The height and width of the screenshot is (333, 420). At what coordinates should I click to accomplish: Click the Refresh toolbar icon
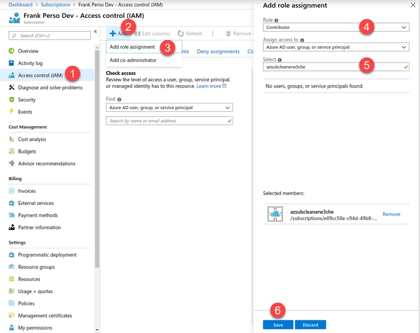(x=181, y=34)
